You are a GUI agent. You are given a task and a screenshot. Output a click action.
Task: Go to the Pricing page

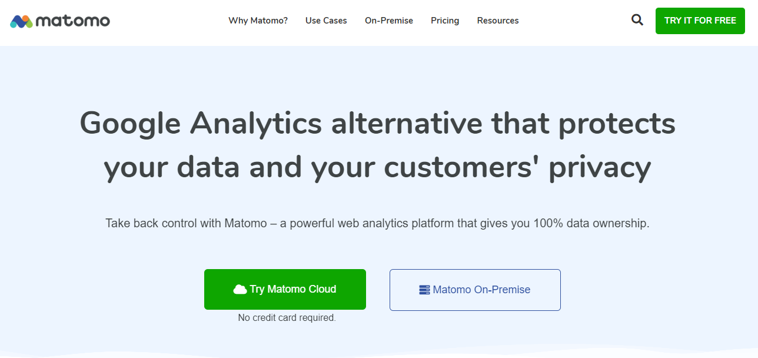[x=445, y=21]
